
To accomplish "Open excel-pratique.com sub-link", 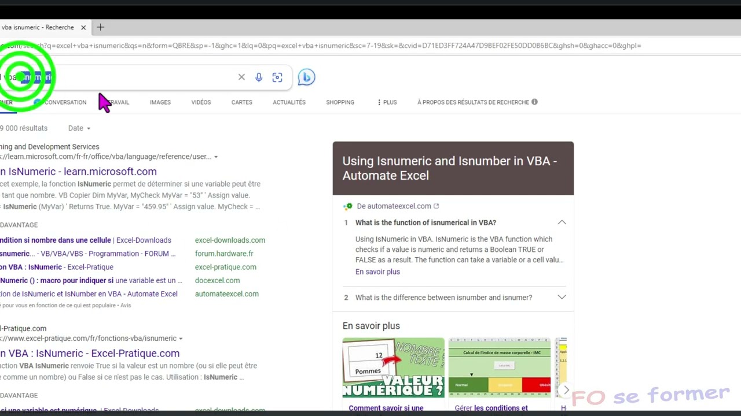I will click(225, 267).
